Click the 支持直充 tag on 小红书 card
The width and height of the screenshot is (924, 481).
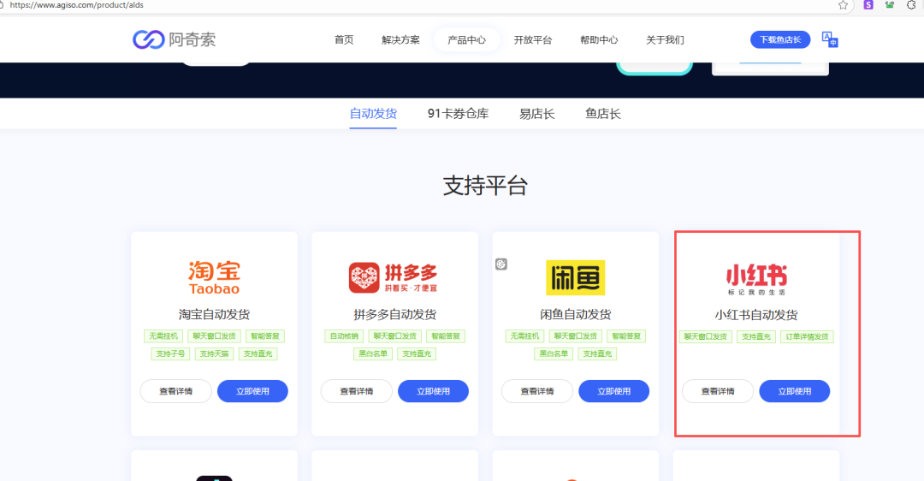[x=756, y=336]
